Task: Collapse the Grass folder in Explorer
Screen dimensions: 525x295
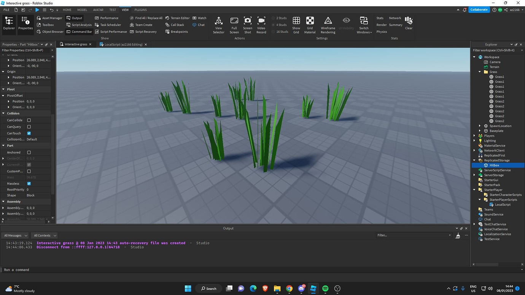Action: (x=479, y=72)
